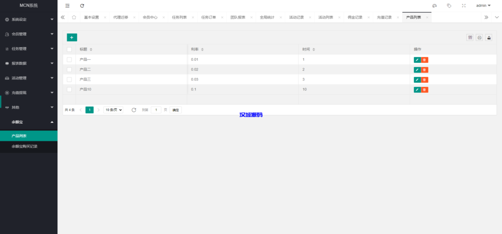Open the 10 条/页 page size dropdown

click(x=113, y=110)
